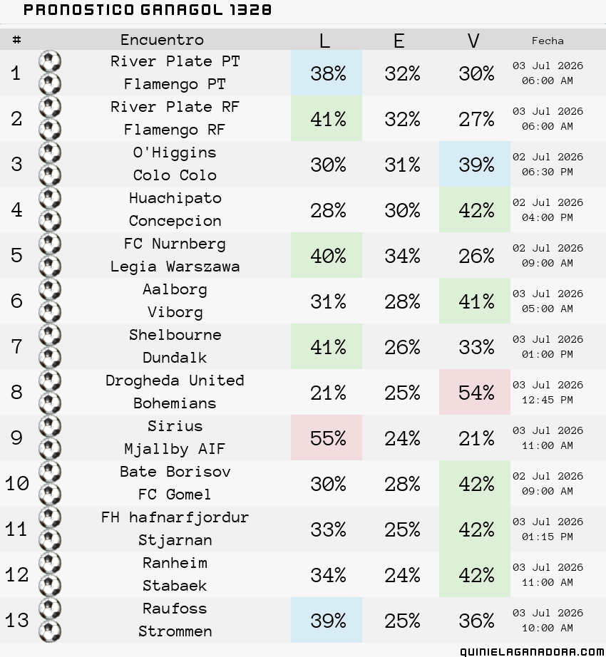Select the Pronostico Ganagol 1328 title
The image size is (606, 657).
click(148, 10)
